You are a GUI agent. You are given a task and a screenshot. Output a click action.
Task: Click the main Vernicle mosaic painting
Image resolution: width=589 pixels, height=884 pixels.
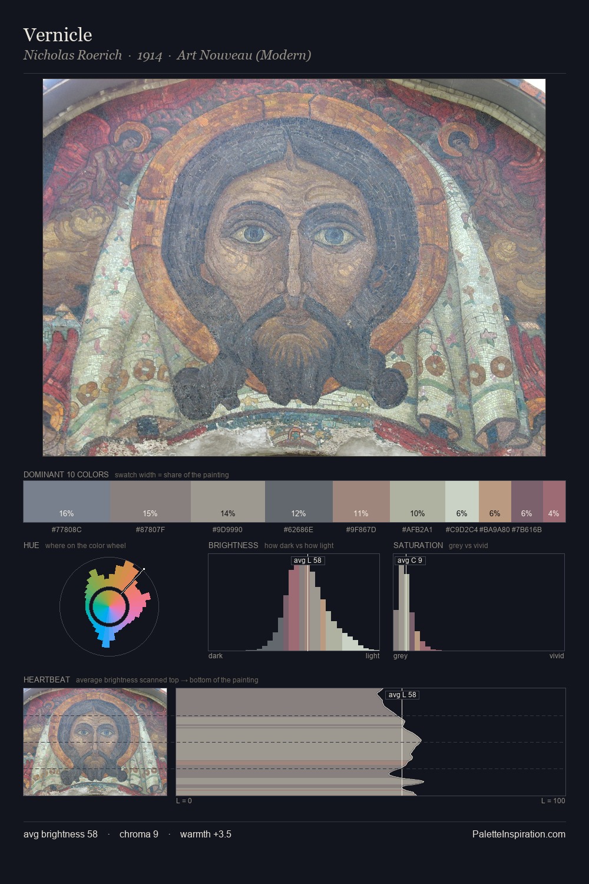click(294, 268)
